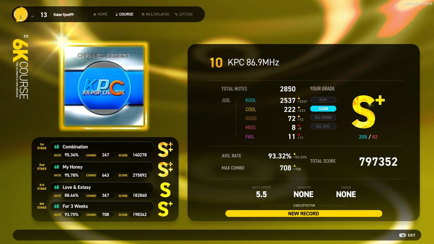Click the S++ grade icon for Combination
Viewport: 434px width, 244px height.
click(165, 150)
